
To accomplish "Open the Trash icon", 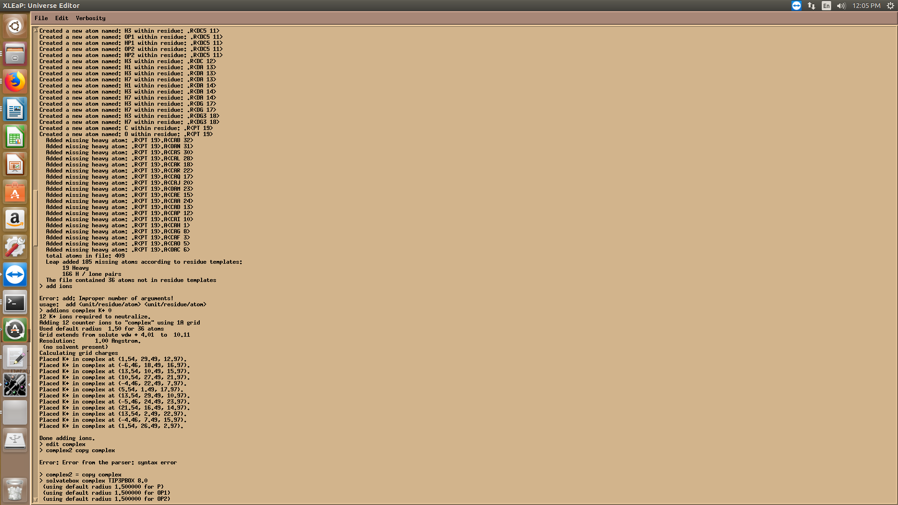I will click(15, 490).
